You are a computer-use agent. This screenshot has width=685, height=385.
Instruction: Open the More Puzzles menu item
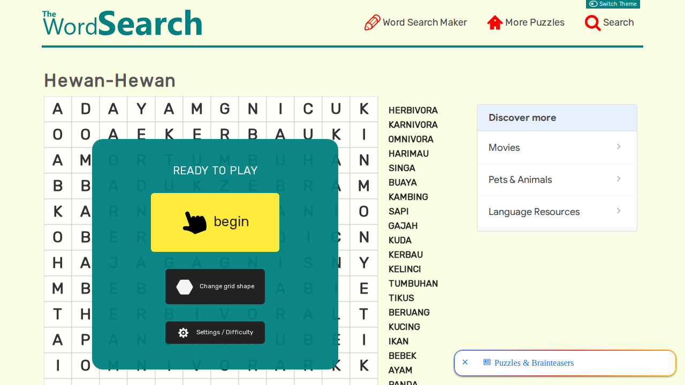tap(526, 22)
